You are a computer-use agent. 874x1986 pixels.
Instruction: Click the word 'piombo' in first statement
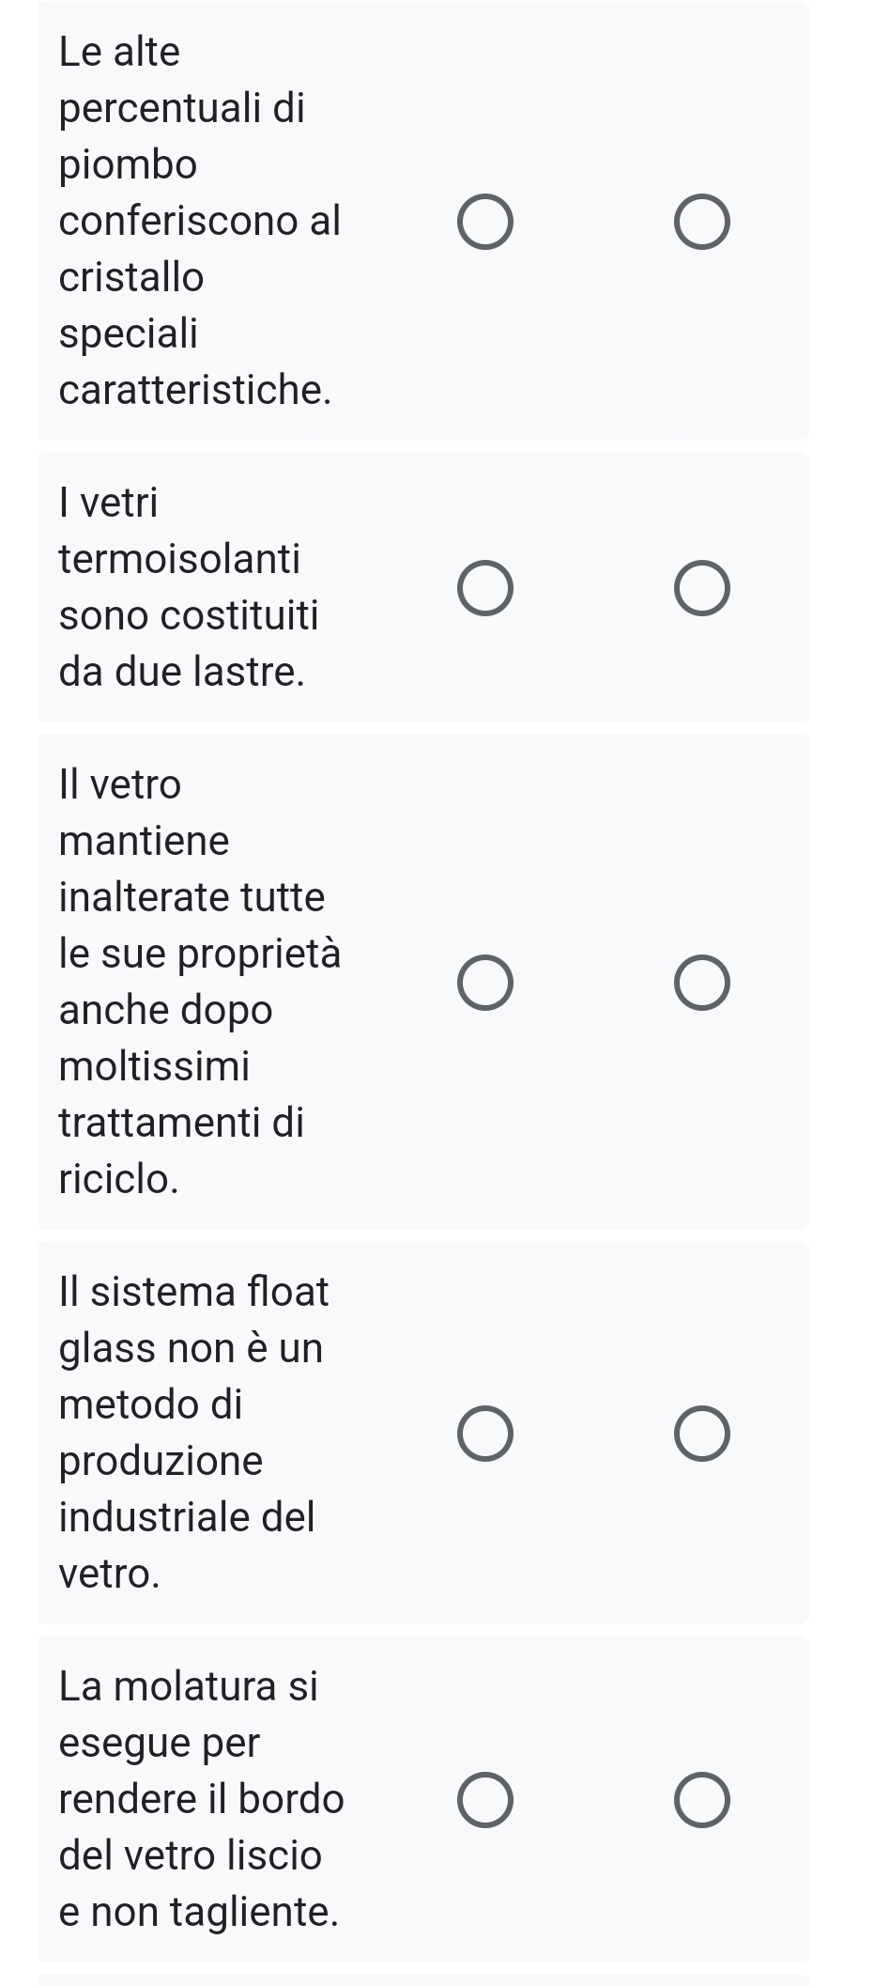129,165
